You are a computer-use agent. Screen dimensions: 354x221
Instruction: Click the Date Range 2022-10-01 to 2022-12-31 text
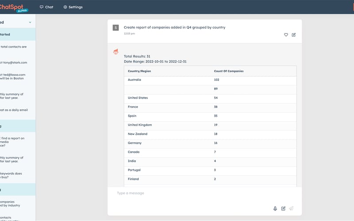pyautogui.click(x=155, y=61)
